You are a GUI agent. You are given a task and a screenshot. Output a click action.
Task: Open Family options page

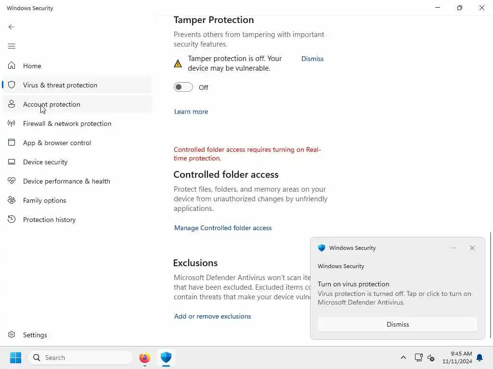(x=77, y=200)
